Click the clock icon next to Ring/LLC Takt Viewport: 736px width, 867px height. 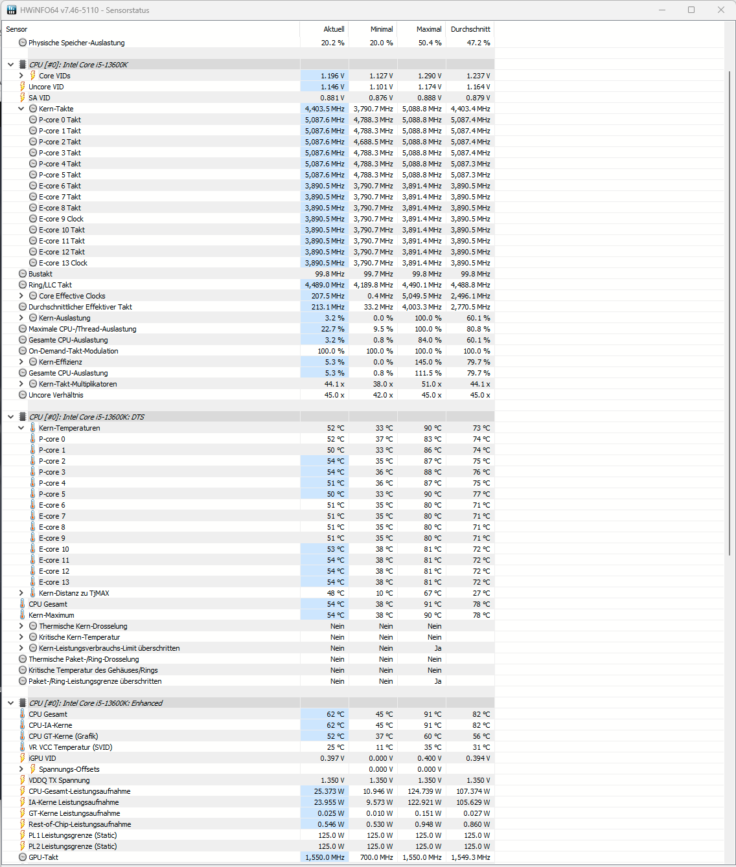(x=23, y=285)
